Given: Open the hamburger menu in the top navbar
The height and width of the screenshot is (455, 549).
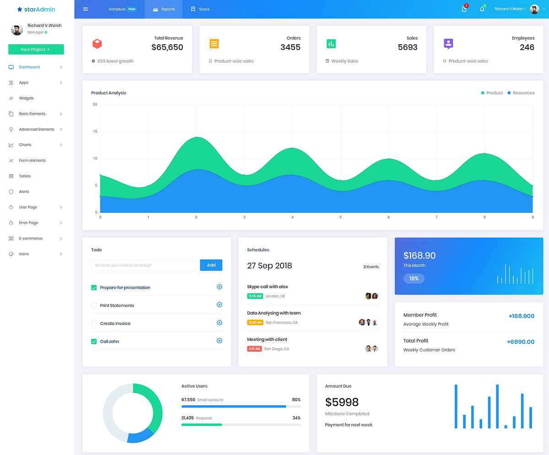Looking at the screenshot, I should tap(85, 9).
